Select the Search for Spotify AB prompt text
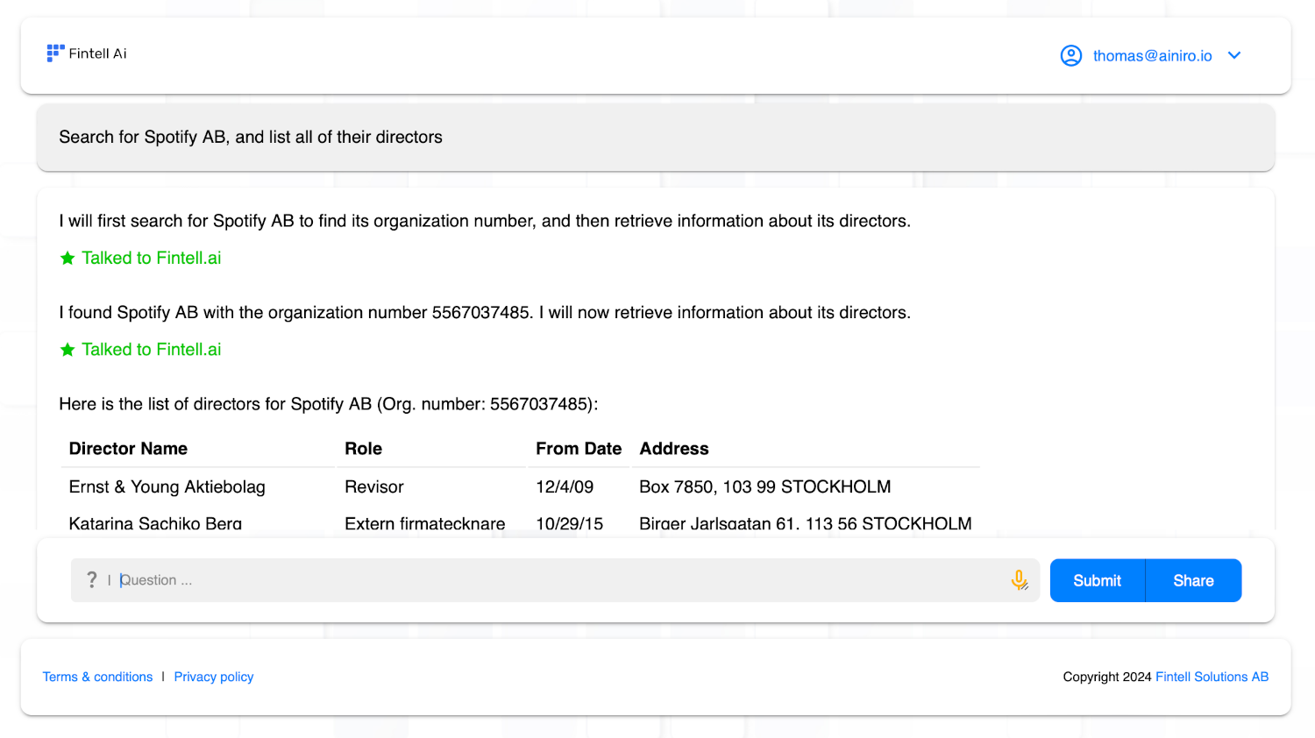1315x738 pixels. point(251,137)
